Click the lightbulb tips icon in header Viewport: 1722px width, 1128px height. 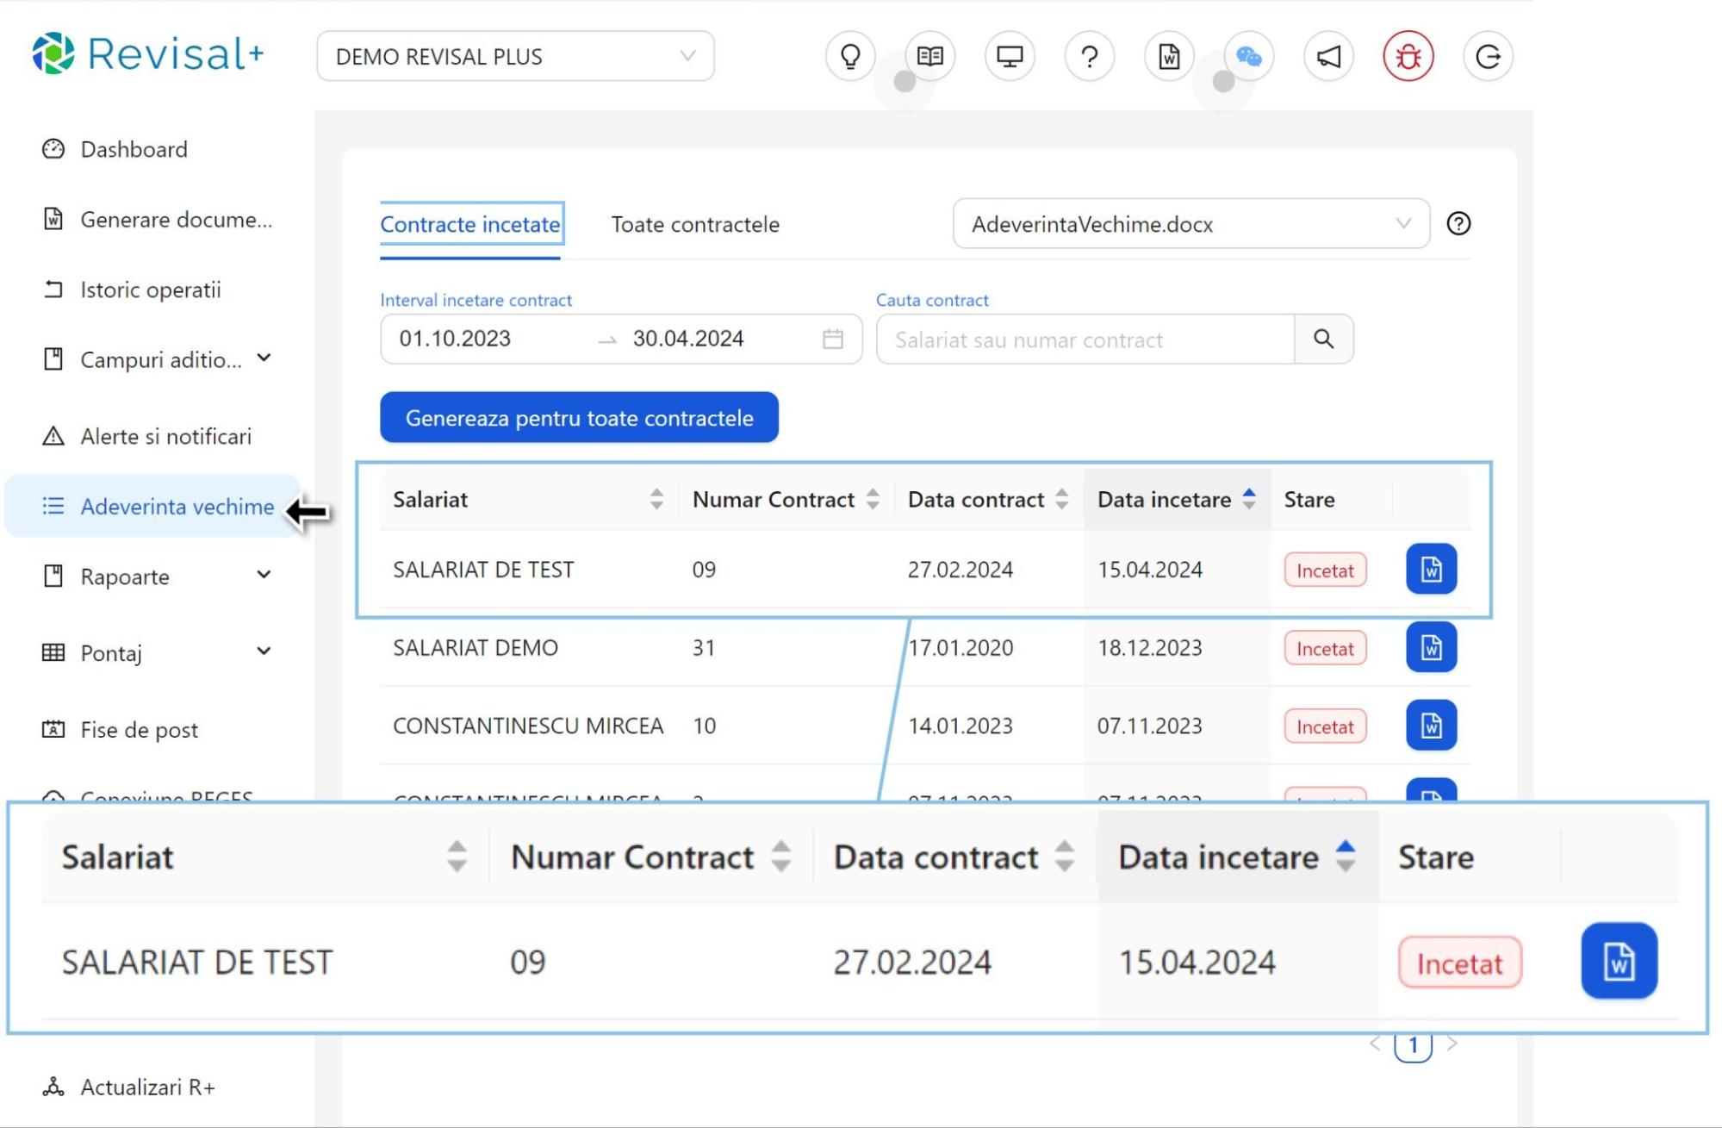click(x=849, y=57)
